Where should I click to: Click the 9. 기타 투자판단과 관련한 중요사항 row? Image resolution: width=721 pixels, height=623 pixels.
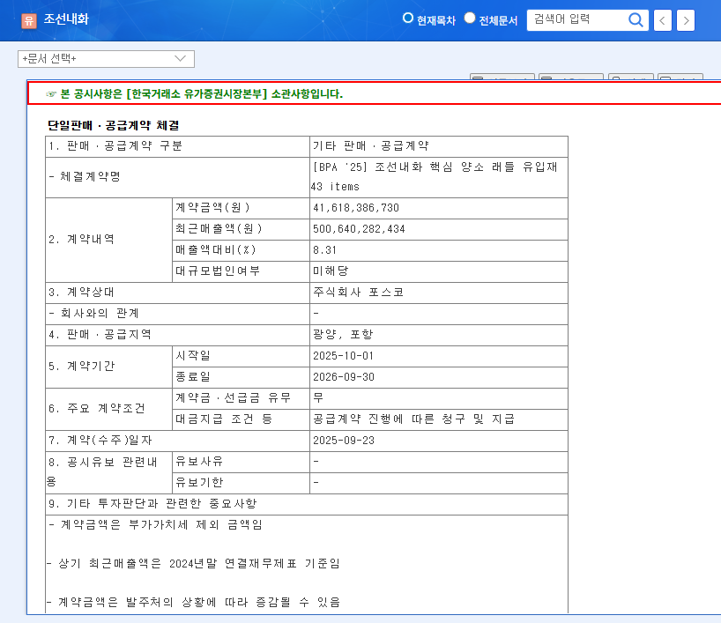307,504
